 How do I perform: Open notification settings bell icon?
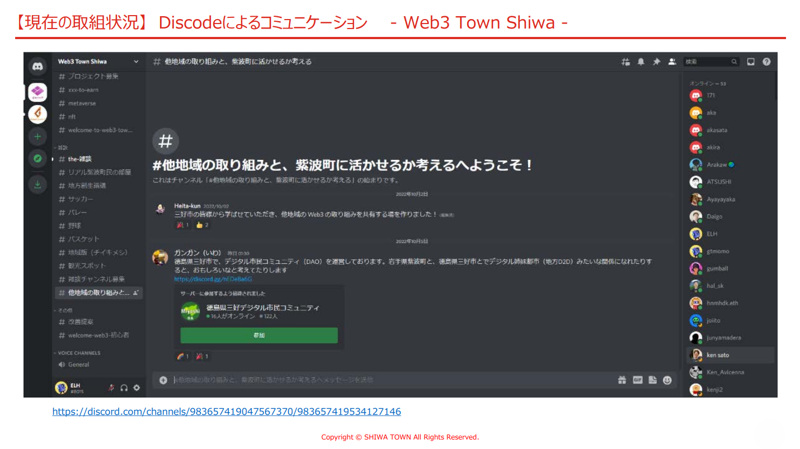pos(641,62)
